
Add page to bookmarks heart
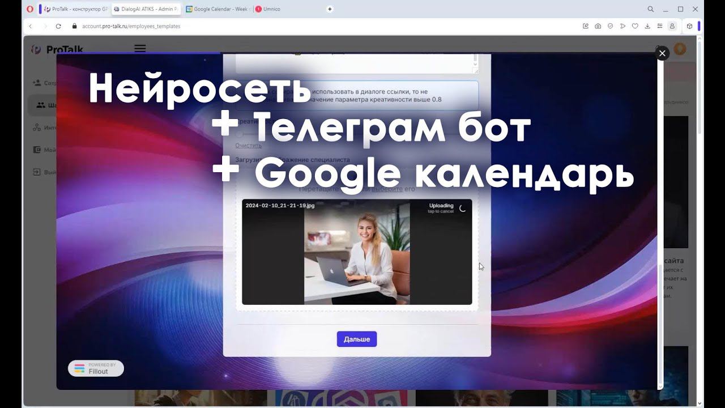[x=635, y=26]
